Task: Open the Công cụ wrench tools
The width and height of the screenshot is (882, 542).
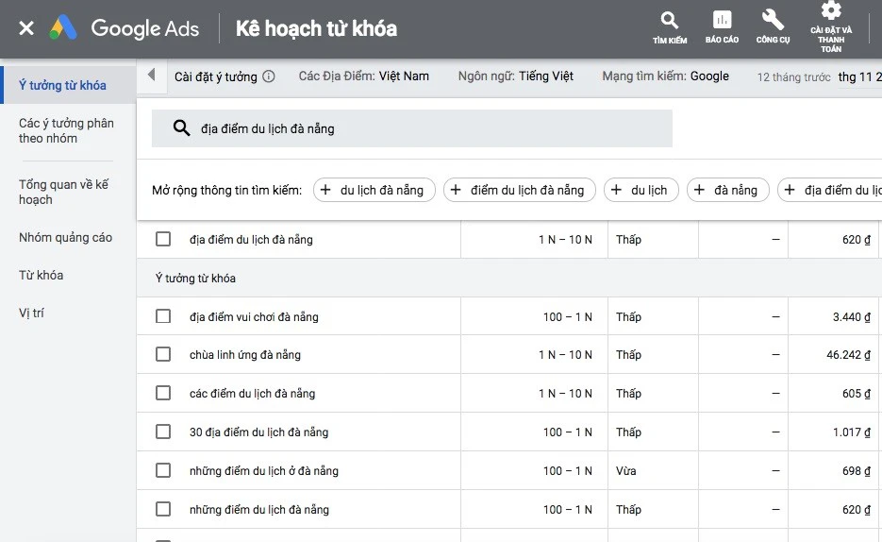Action: 773,26
